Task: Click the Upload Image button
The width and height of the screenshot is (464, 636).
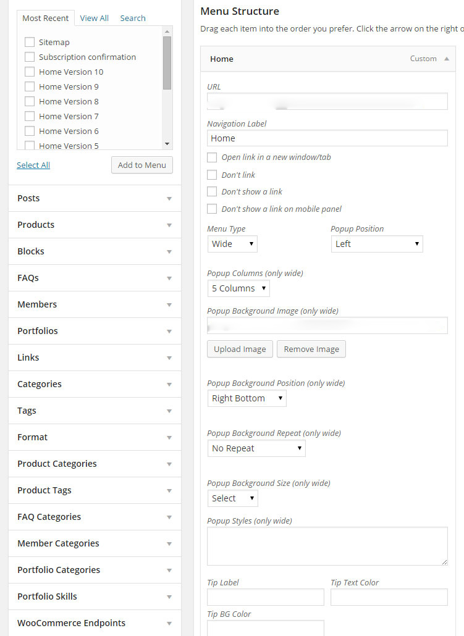Action: [x=240, y=349]
